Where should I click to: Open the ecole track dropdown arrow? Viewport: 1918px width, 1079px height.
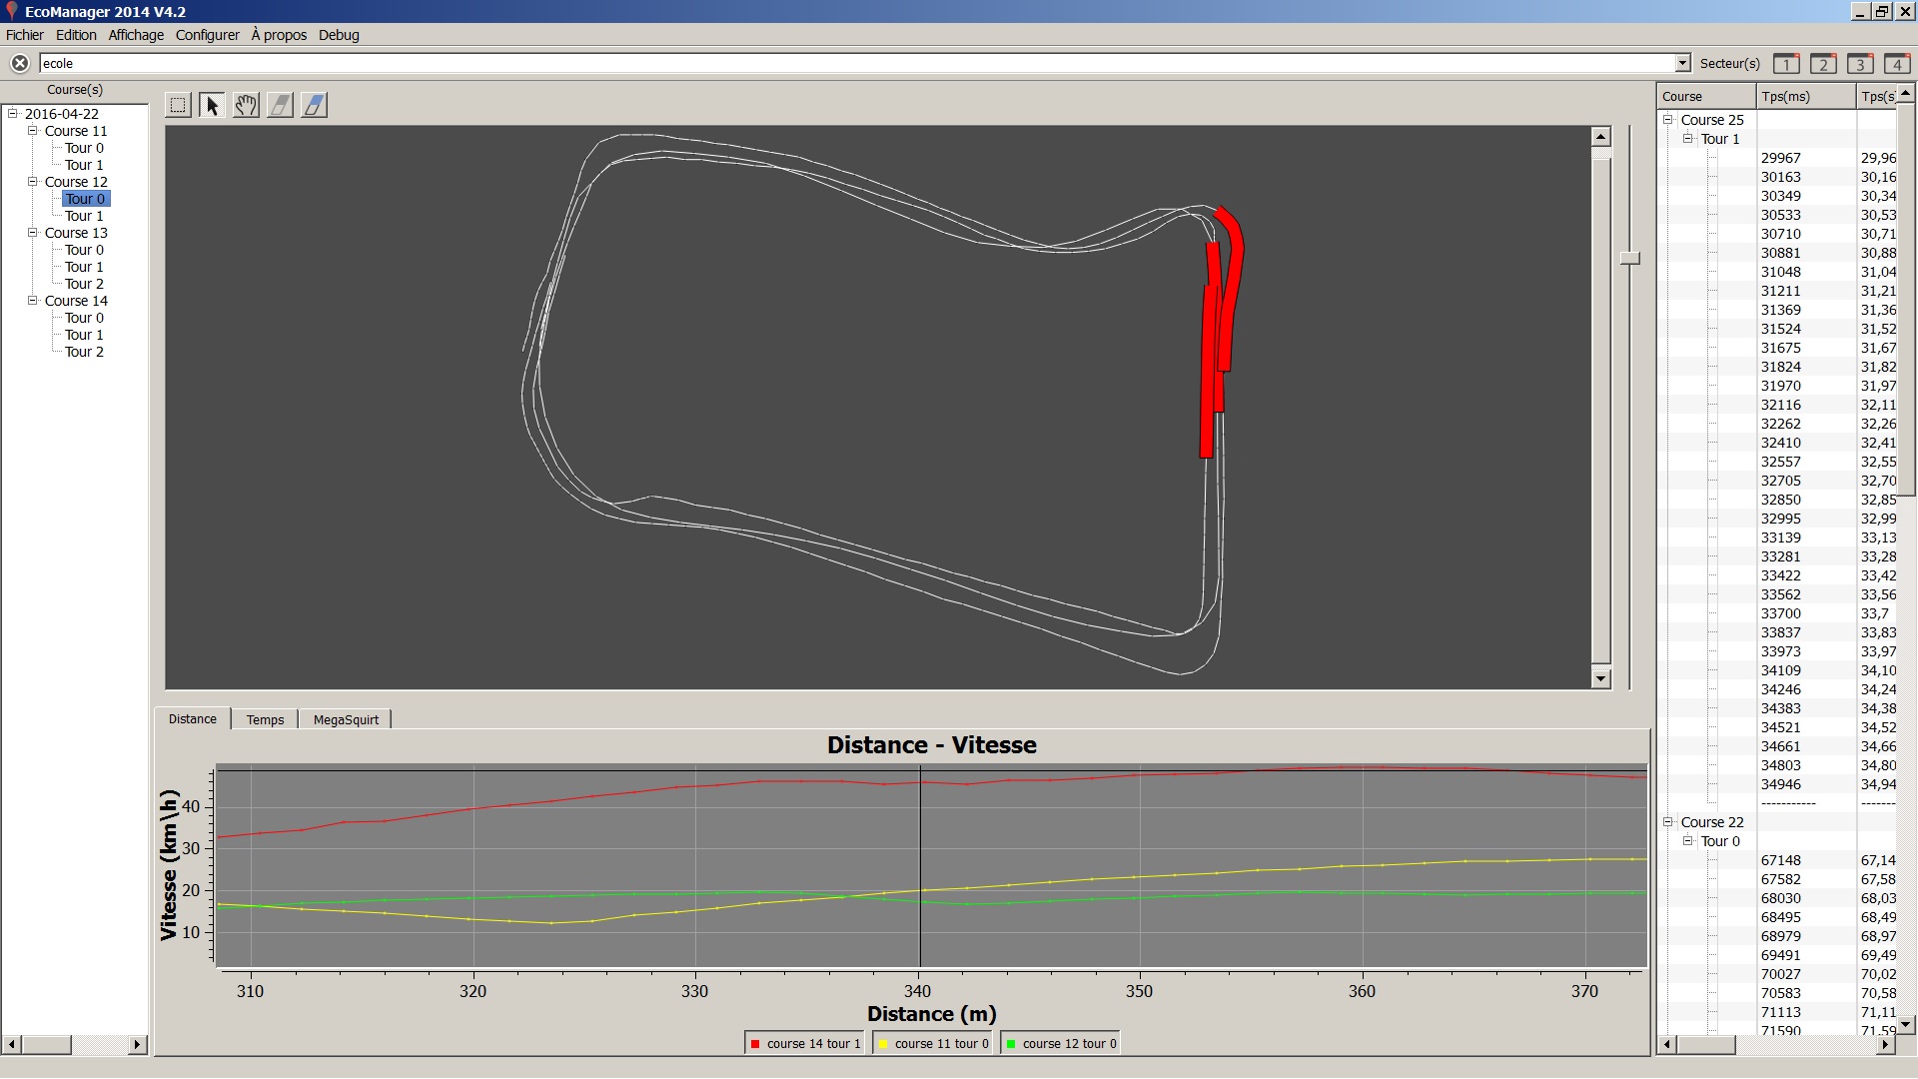[x=1682, y=63]
